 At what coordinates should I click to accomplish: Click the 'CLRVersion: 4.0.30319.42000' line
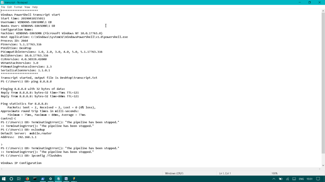pos(23,59)
